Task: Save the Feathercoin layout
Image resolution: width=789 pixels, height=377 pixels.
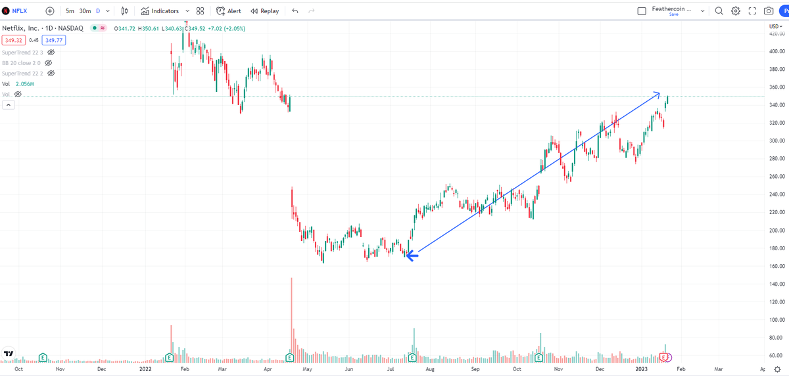Action: (x=673, y=14)
